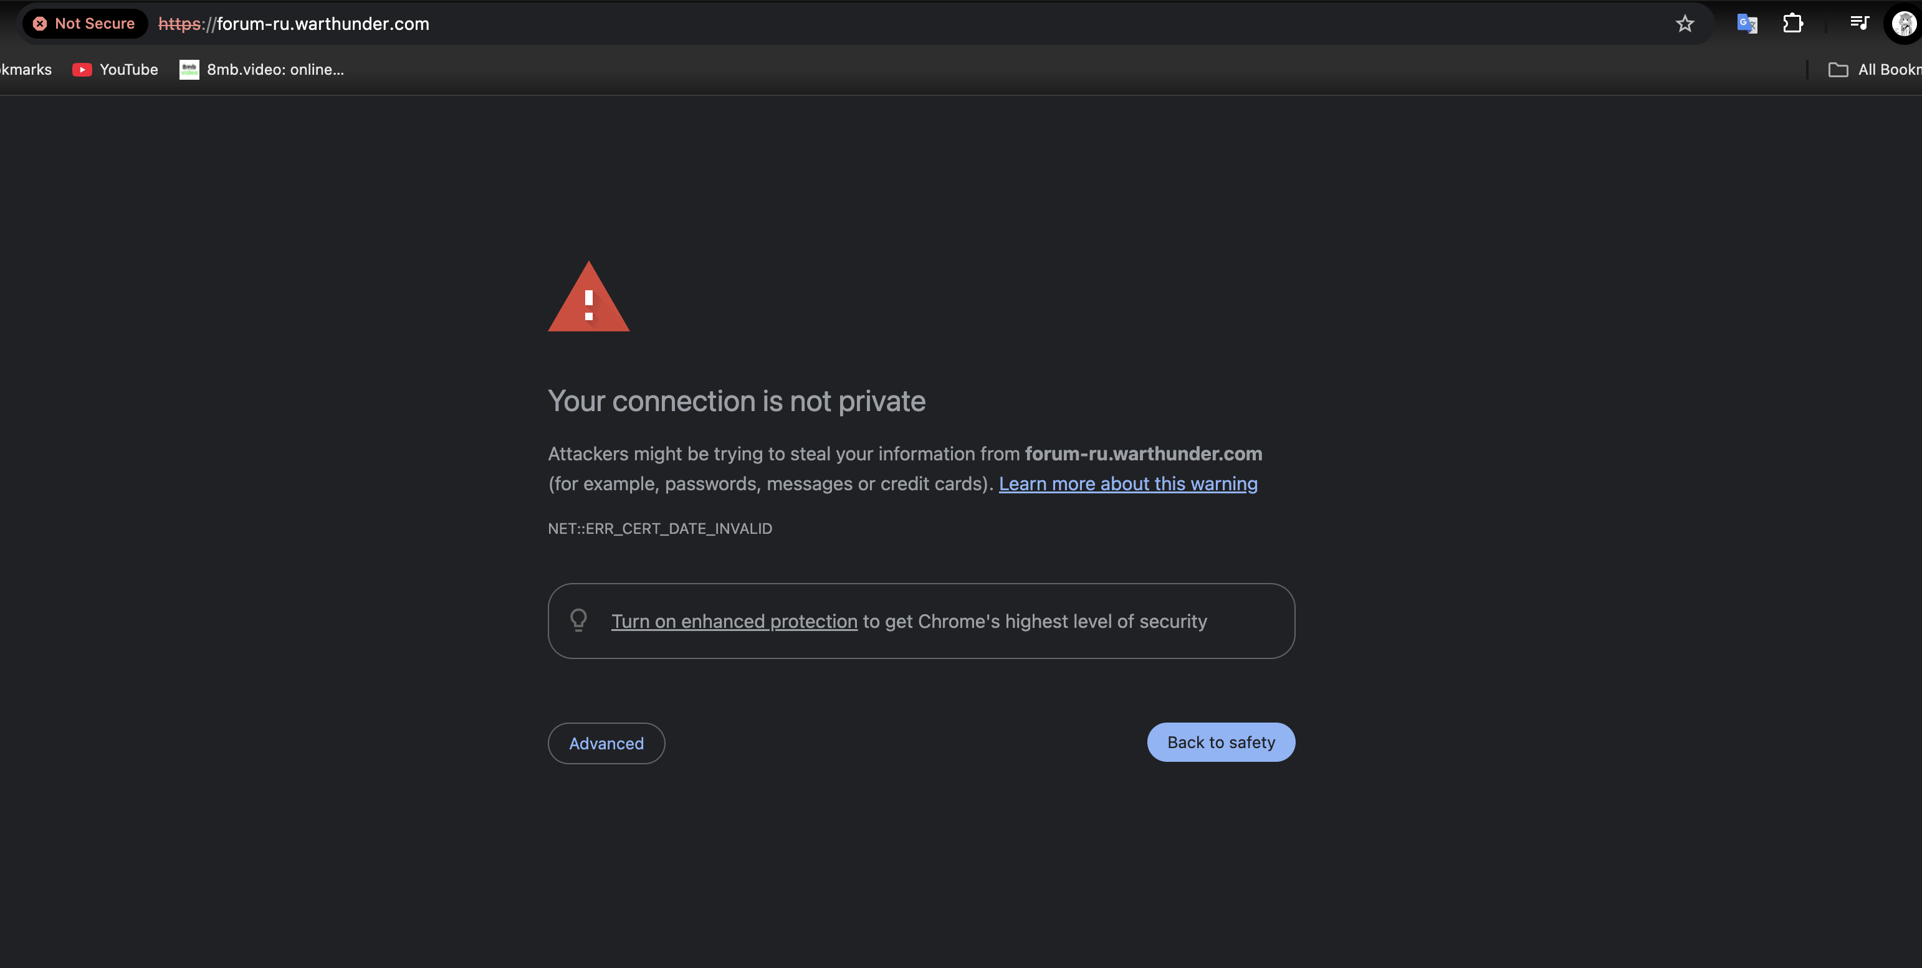This screenshot has height=968, width=1922.
Task: Click the 8mb.video bookmark favicon
Action: coord(189,69)
